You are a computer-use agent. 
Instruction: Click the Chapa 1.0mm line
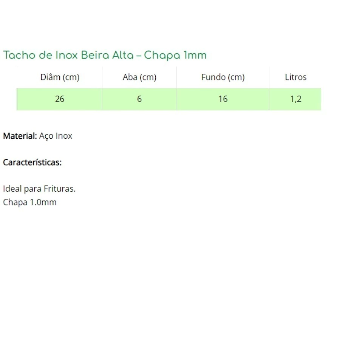[29, 202]
